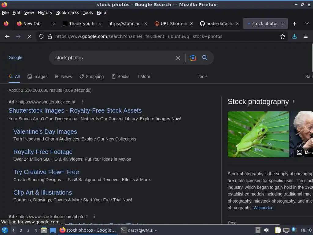Open the Tools menu in menu bar

[88, 13]
